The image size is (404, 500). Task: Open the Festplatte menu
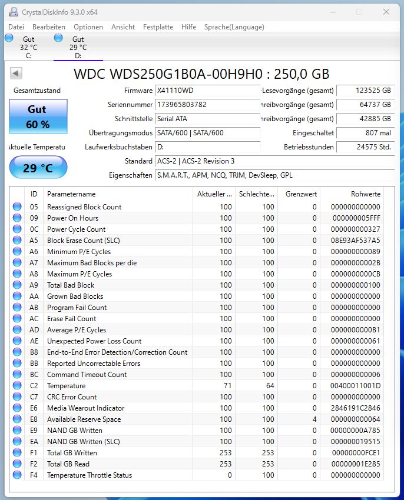tap(158, 27)
